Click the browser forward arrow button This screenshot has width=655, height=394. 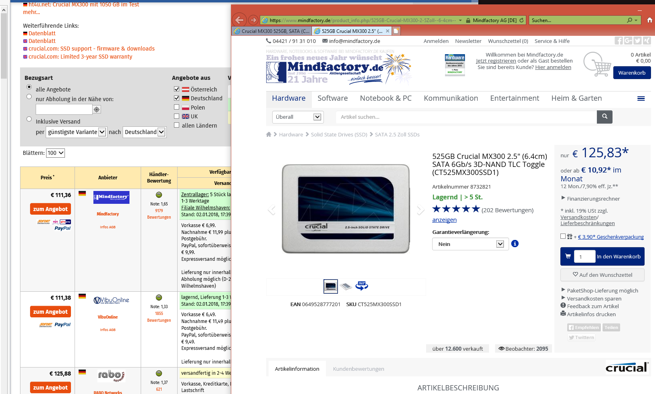[253, 20]
